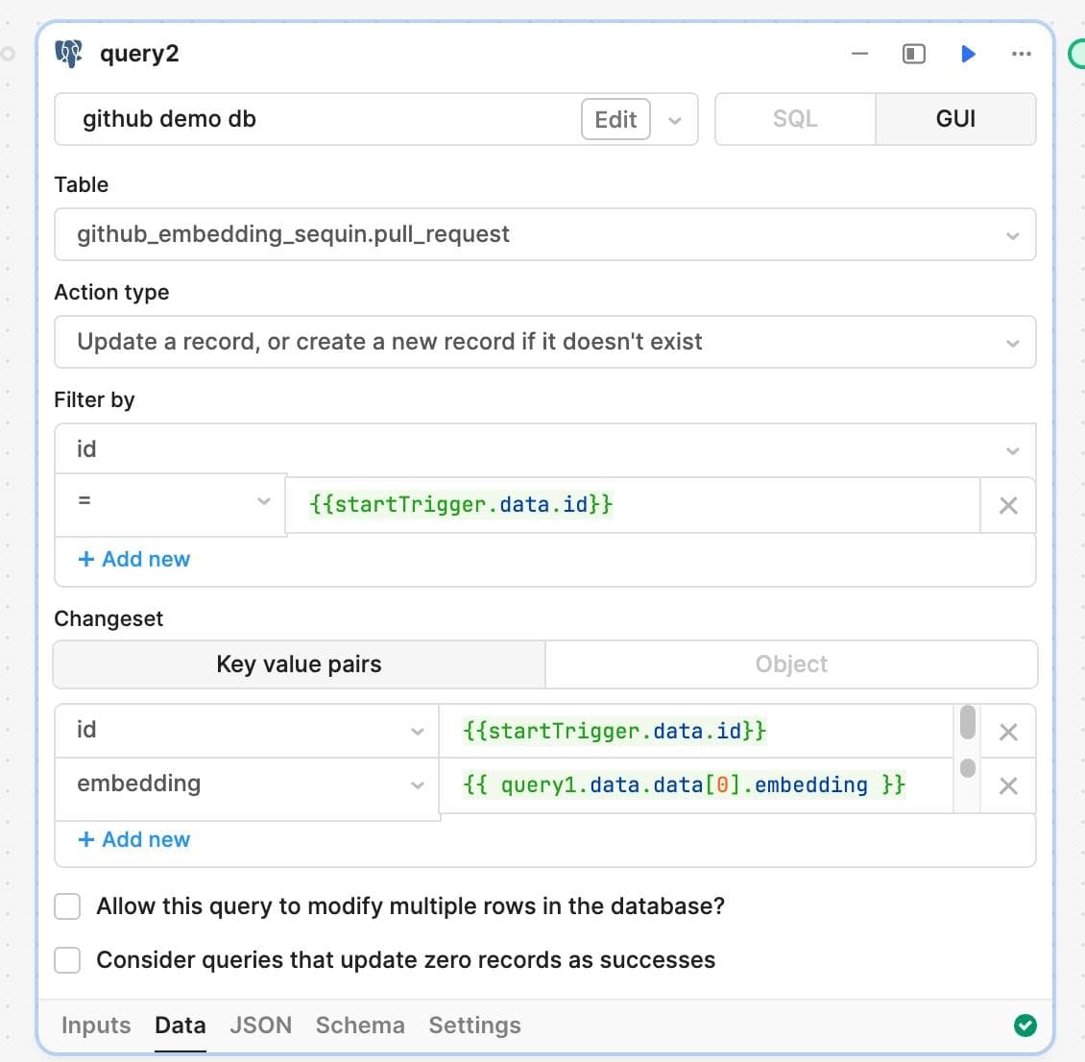Toggle the side panel layout icon
1085x1062 pixels.
[914, 54]
